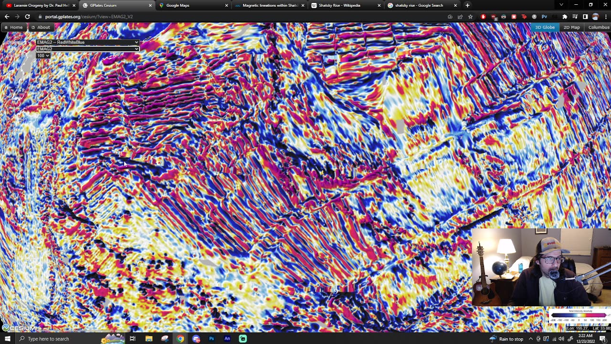Show hidden system tray icons

coord(531,339)
